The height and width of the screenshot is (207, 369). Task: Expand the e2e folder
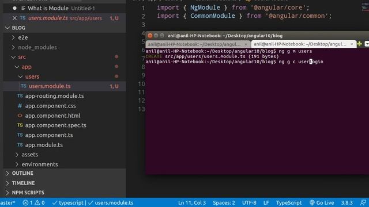click(13, 37)
